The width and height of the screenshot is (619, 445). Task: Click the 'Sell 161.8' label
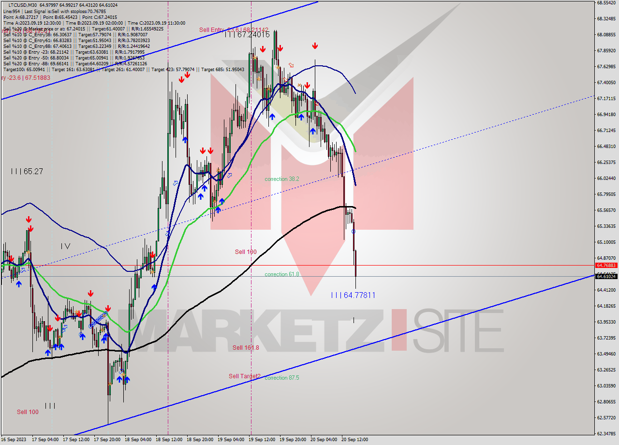click(x=246, y=347)
